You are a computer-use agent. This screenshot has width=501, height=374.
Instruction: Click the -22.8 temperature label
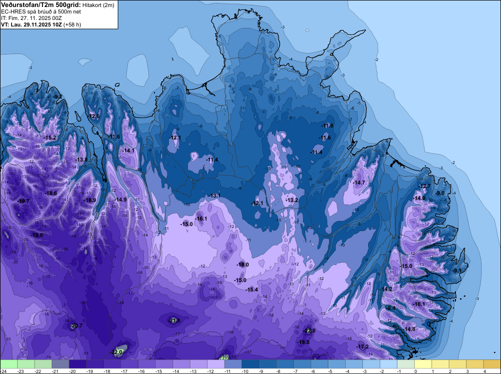pos(309,330)
